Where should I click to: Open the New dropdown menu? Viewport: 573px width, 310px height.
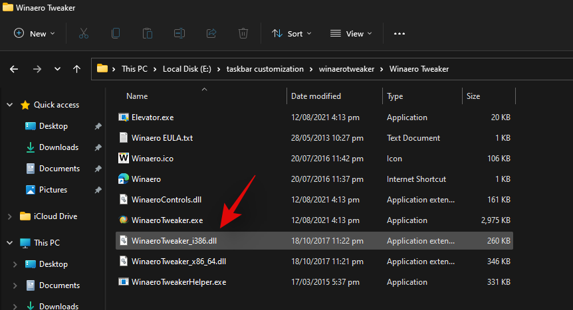[35, 33]
